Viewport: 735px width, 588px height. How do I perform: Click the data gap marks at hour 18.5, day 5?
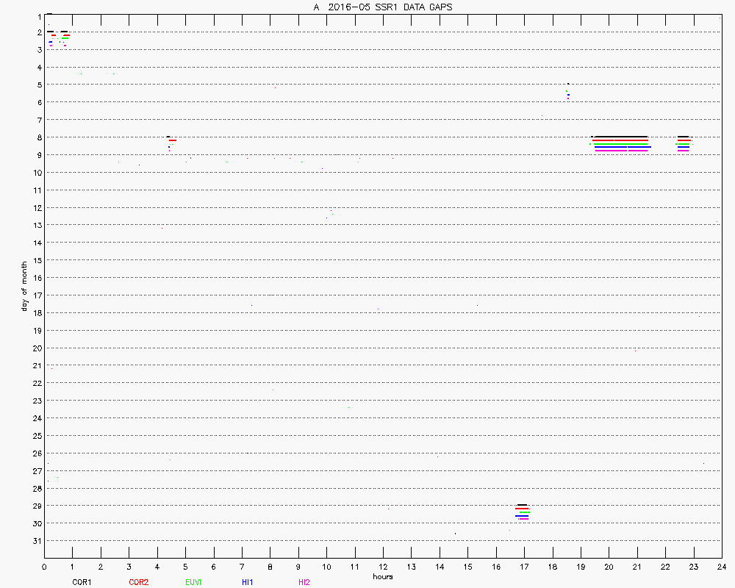pos(567,93)
